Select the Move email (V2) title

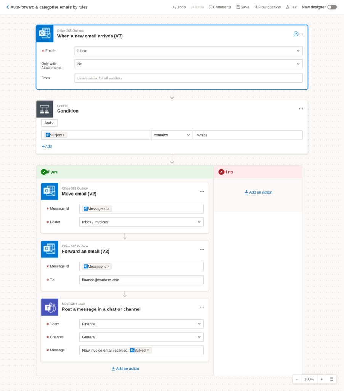pyautogui.click(x=79, y=194)
